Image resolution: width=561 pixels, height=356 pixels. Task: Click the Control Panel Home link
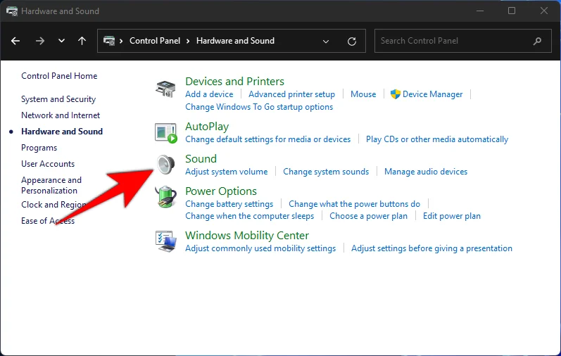click(x=59, y=76)
